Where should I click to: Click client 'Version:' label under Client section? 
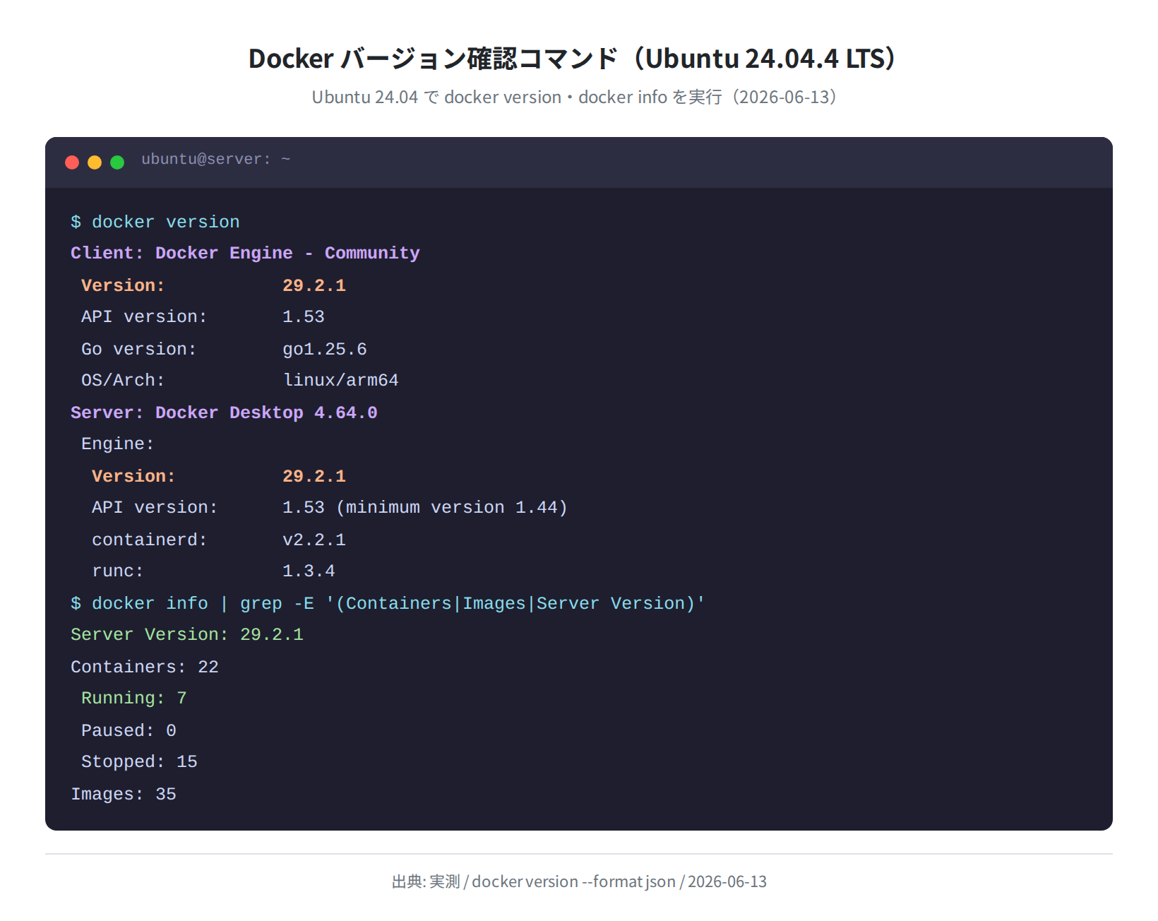click(x=123, y=285)
